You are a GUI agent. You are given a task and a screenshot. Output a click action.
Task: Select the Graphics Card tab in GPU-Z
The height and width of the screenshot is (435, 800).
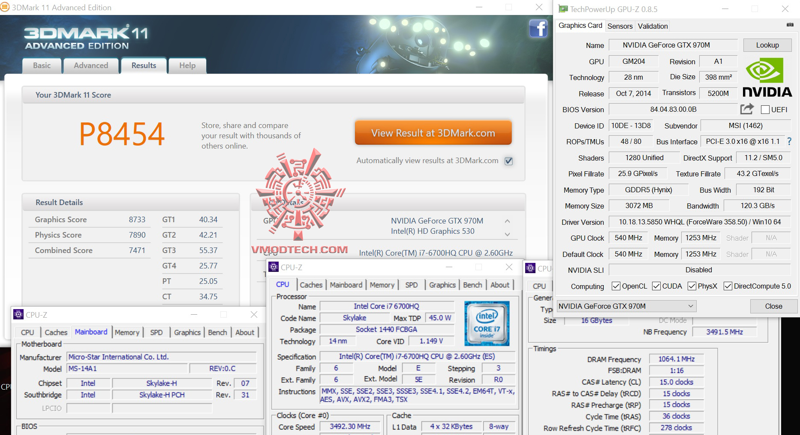(580, 26)
